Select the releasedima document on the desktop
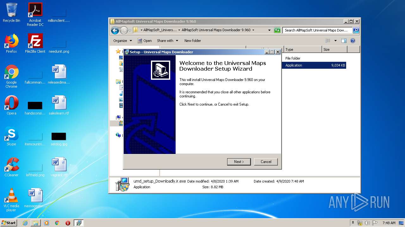 59,74
